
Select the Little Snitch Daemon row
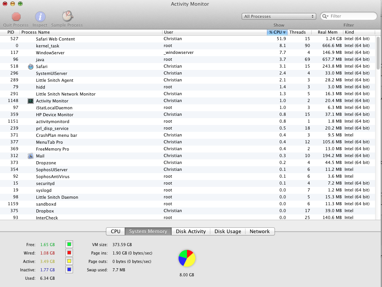pos(188,197)
